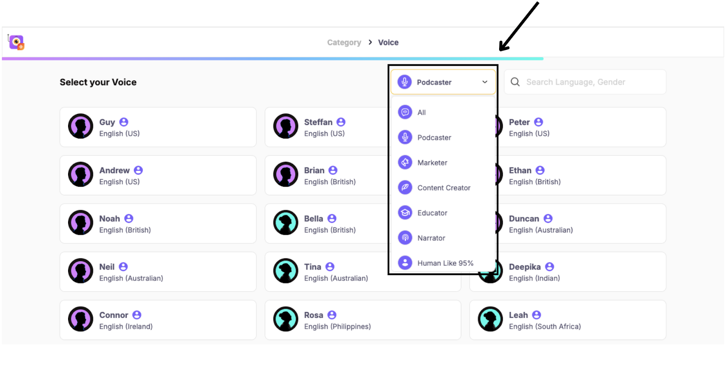Click the Voice breadcrumb step
The height and width of the screenshot is (371, 726).
388,42
